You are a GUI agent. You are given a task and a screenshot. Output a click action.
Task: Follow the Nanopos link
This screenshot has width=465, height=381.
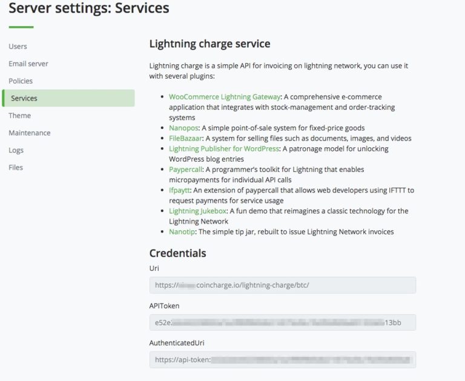[x=183, y=128]
